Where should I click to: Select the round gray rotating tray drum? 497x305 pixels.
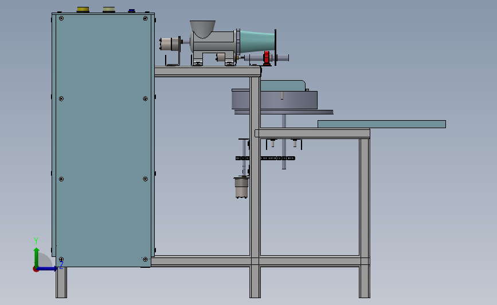coord(275,100)
